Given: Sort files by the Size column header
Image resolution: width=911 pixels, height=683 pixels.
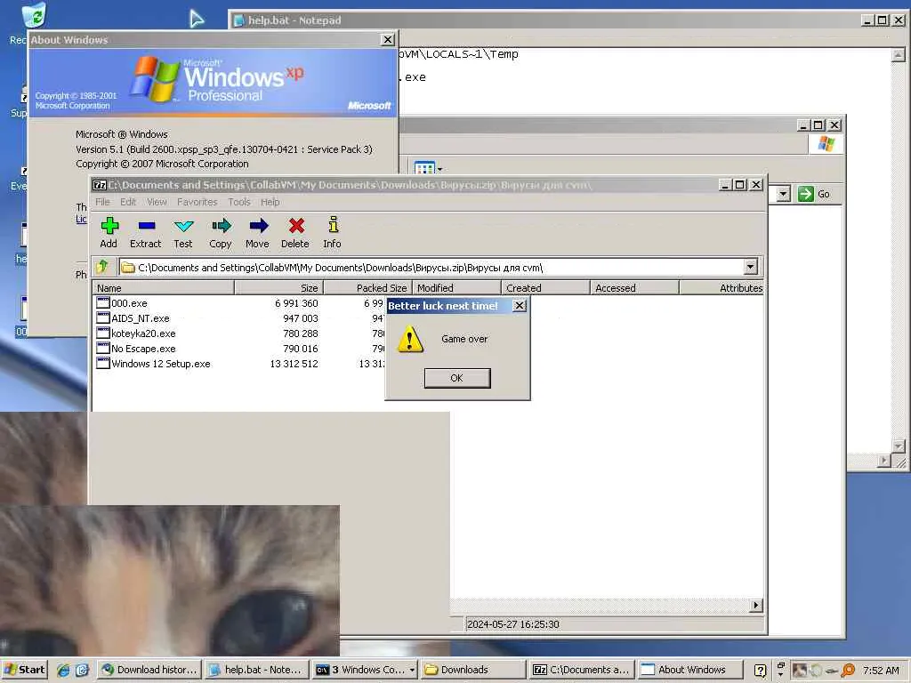Looking at the screenshot, I should (x=278, y=287).
